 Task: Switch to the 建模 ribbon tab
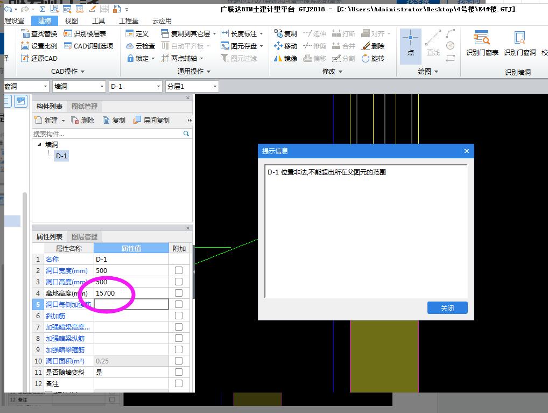[x=44, y=20]
